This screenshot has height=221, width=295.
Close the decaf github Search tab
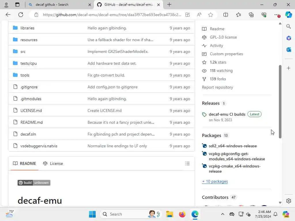click(90, 5)
